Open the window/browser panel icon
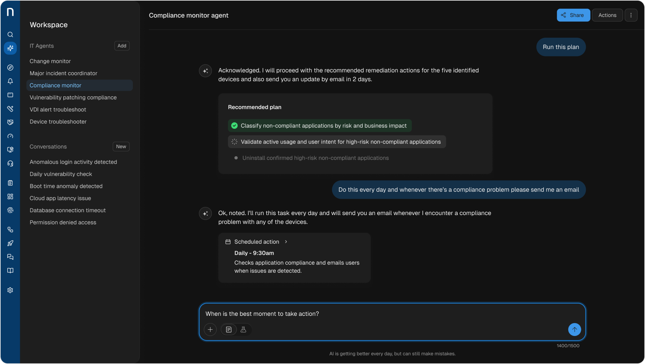The width and height of the screenshot is (645, 364). (10, 95)
